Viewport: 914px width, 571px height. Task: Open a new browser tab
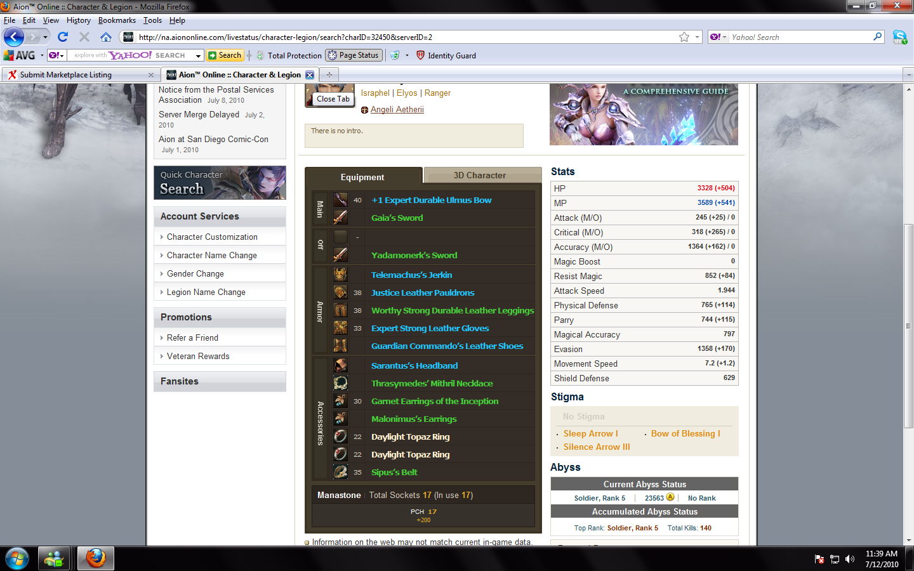coord(329,75)
